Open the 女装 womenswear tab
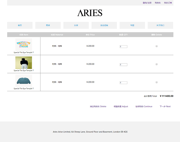The width and height of the screenshot is (180, 142). [x=76, y=25]
